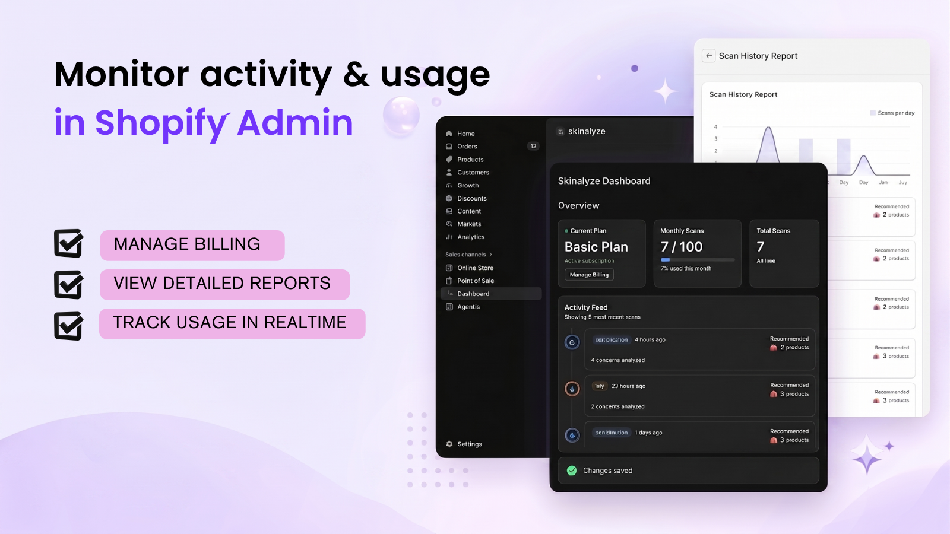
Task: Click the Total Scans value 7
Action: 761,247
